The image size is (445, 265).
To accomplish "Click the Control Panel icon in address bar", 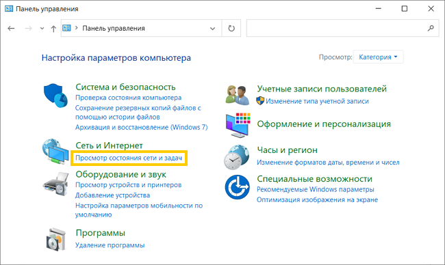I will coord(66,28).
